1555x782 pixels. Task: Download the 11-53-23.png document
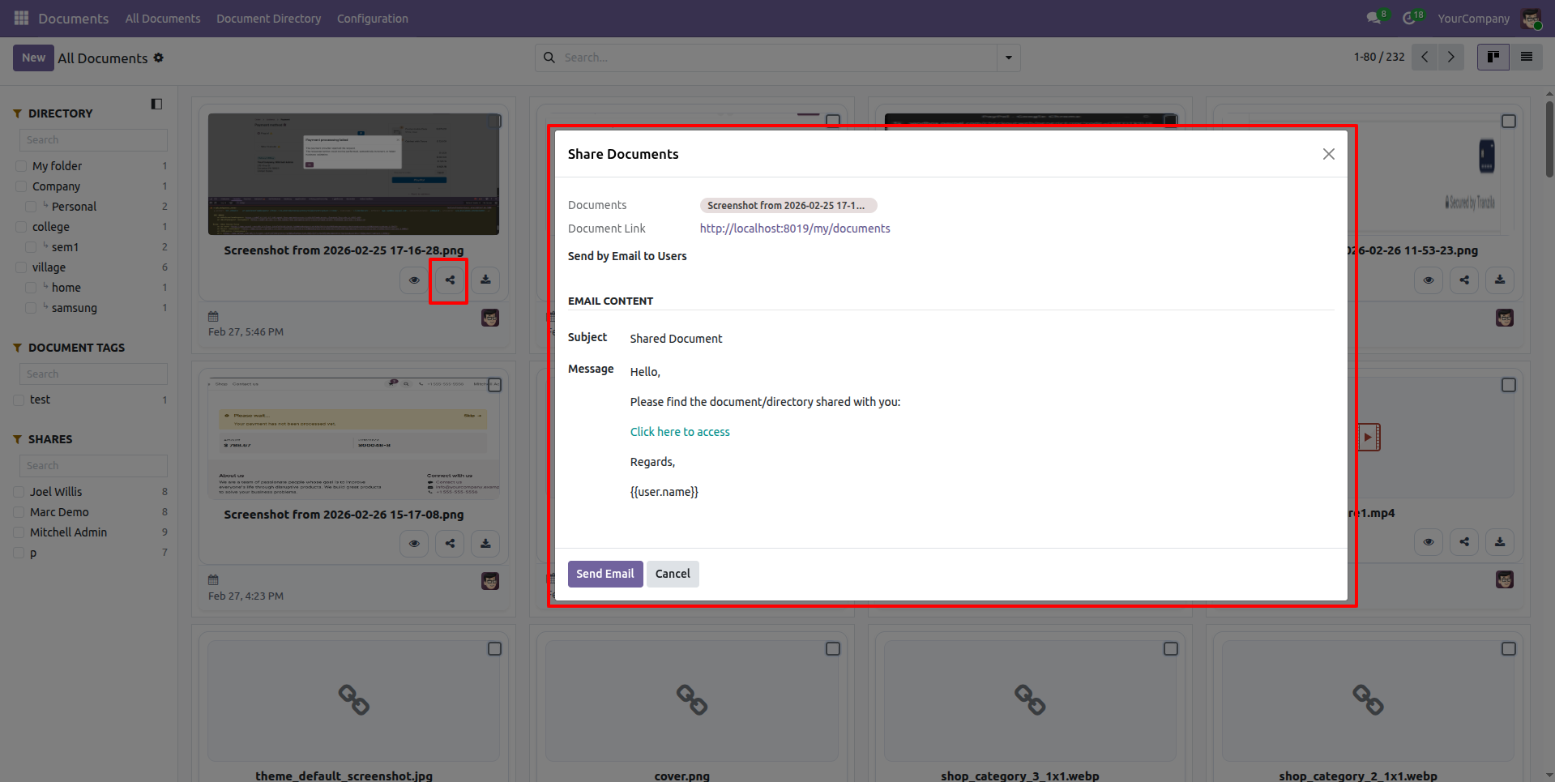(x=1500, y=280)
